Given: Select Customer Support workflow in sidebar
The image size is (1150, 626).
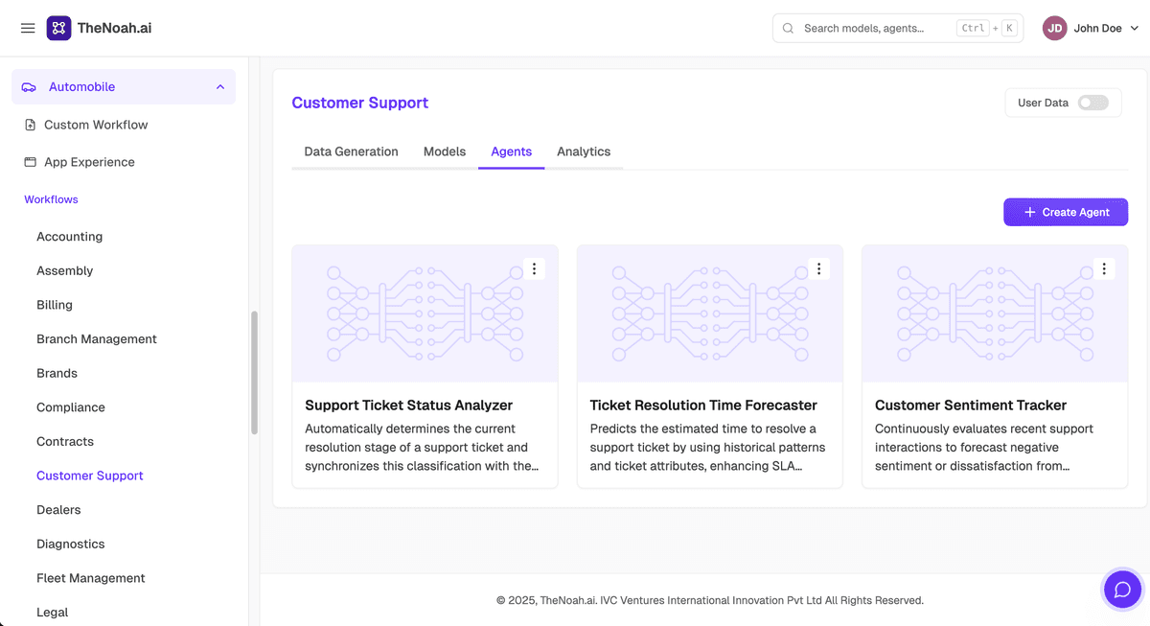Looking at the screenshot, I should (x=90, y=475).
